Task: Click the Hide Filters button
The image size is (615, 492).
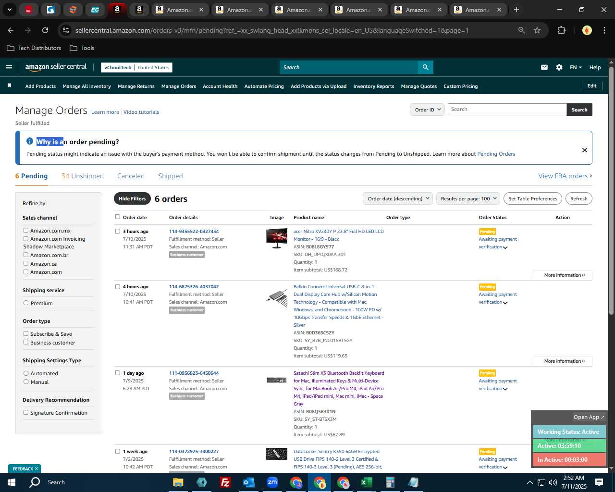Action: click(x=132, y=198)
